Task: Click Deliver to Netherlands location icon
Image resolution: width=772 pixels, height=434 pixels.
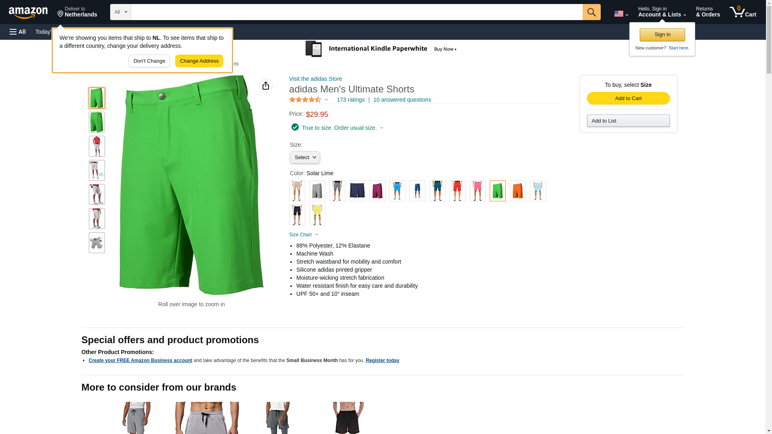Action: [x=61, y=14]
